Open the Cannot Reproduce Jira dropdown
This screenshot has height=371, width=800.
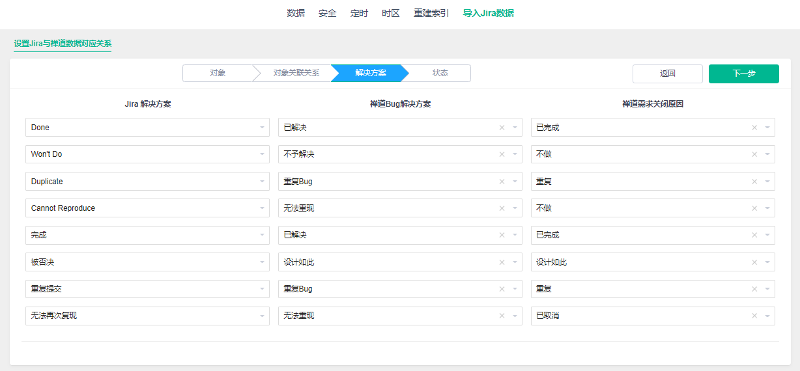(147, 208)
